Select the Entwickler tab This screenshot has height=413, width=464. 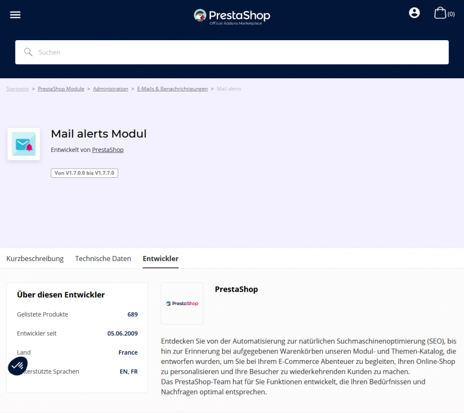coord(160,258)
